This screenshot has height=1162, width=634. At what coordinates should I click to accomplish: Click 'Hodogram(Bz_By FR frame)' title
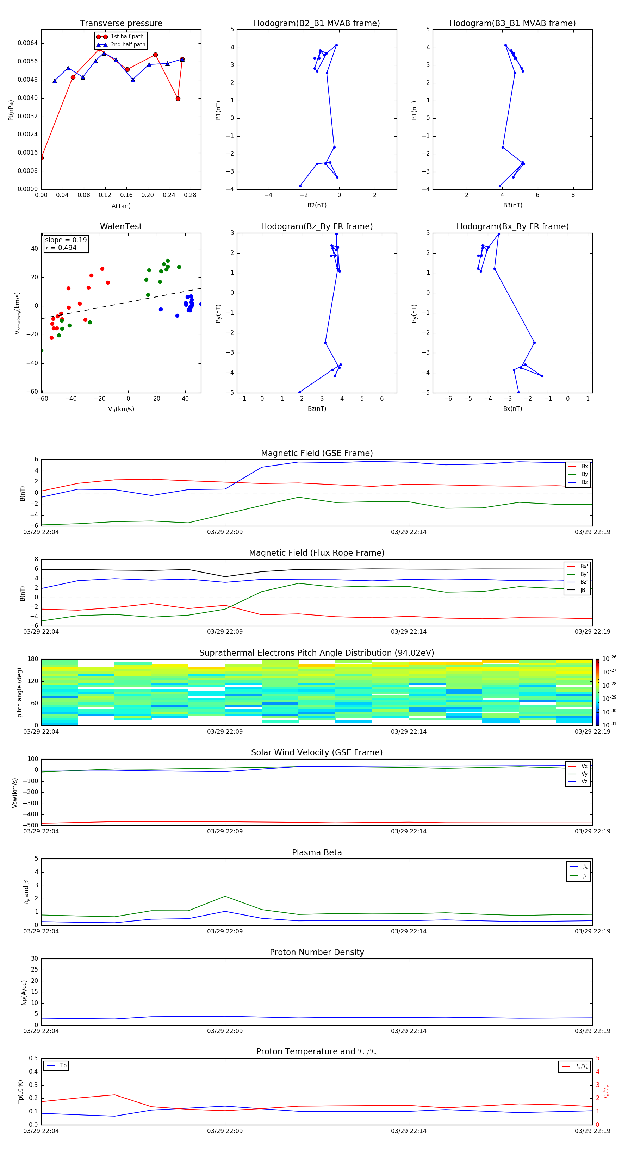[x=317, y=226]
